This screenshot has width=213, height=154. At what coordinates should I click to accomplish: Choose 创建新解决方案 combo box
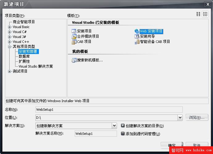(76, 126)
